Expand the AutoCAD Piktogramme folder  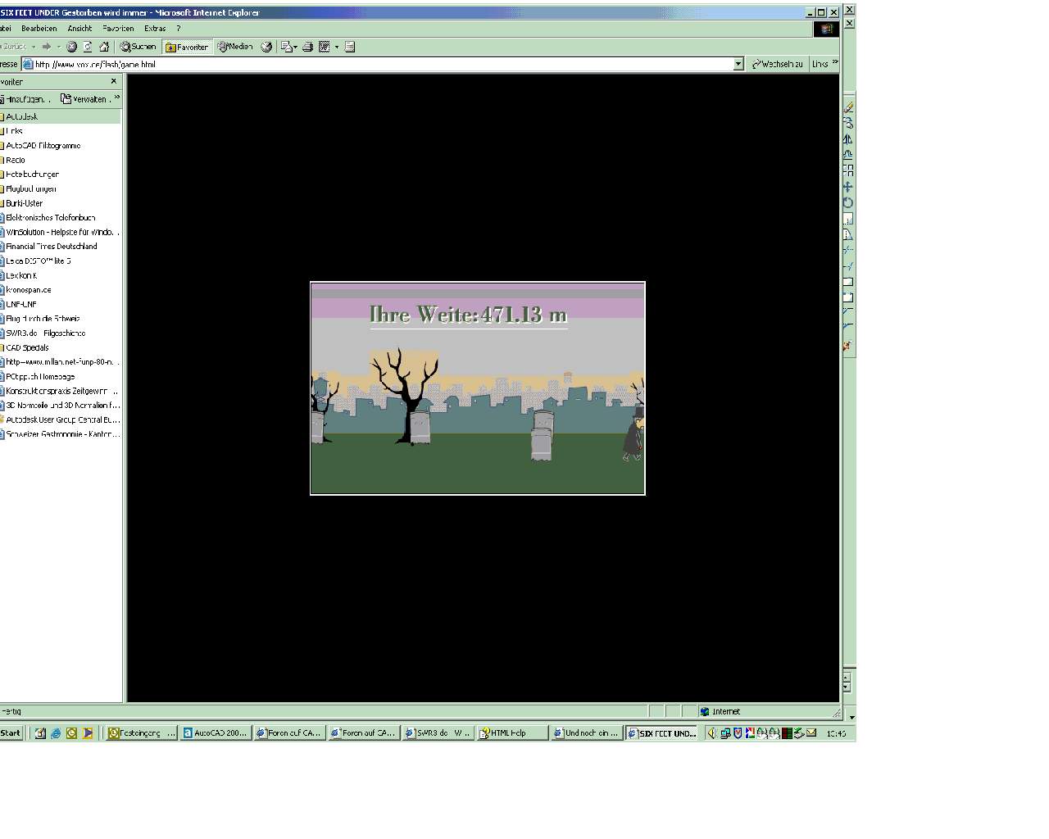click(43, 145)
